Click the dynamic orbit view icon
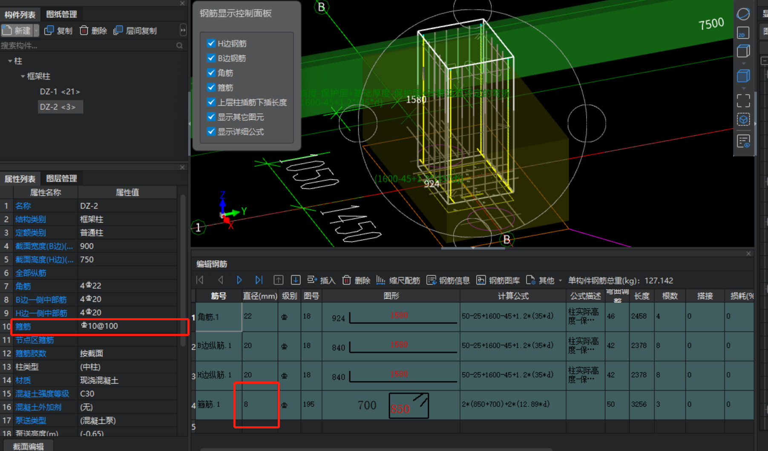 coord(743,14)
